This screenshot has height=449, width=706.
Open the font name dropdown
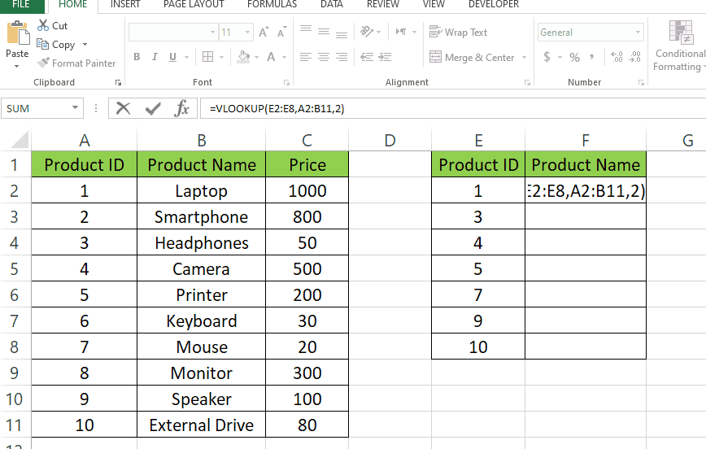pos(212,32)
